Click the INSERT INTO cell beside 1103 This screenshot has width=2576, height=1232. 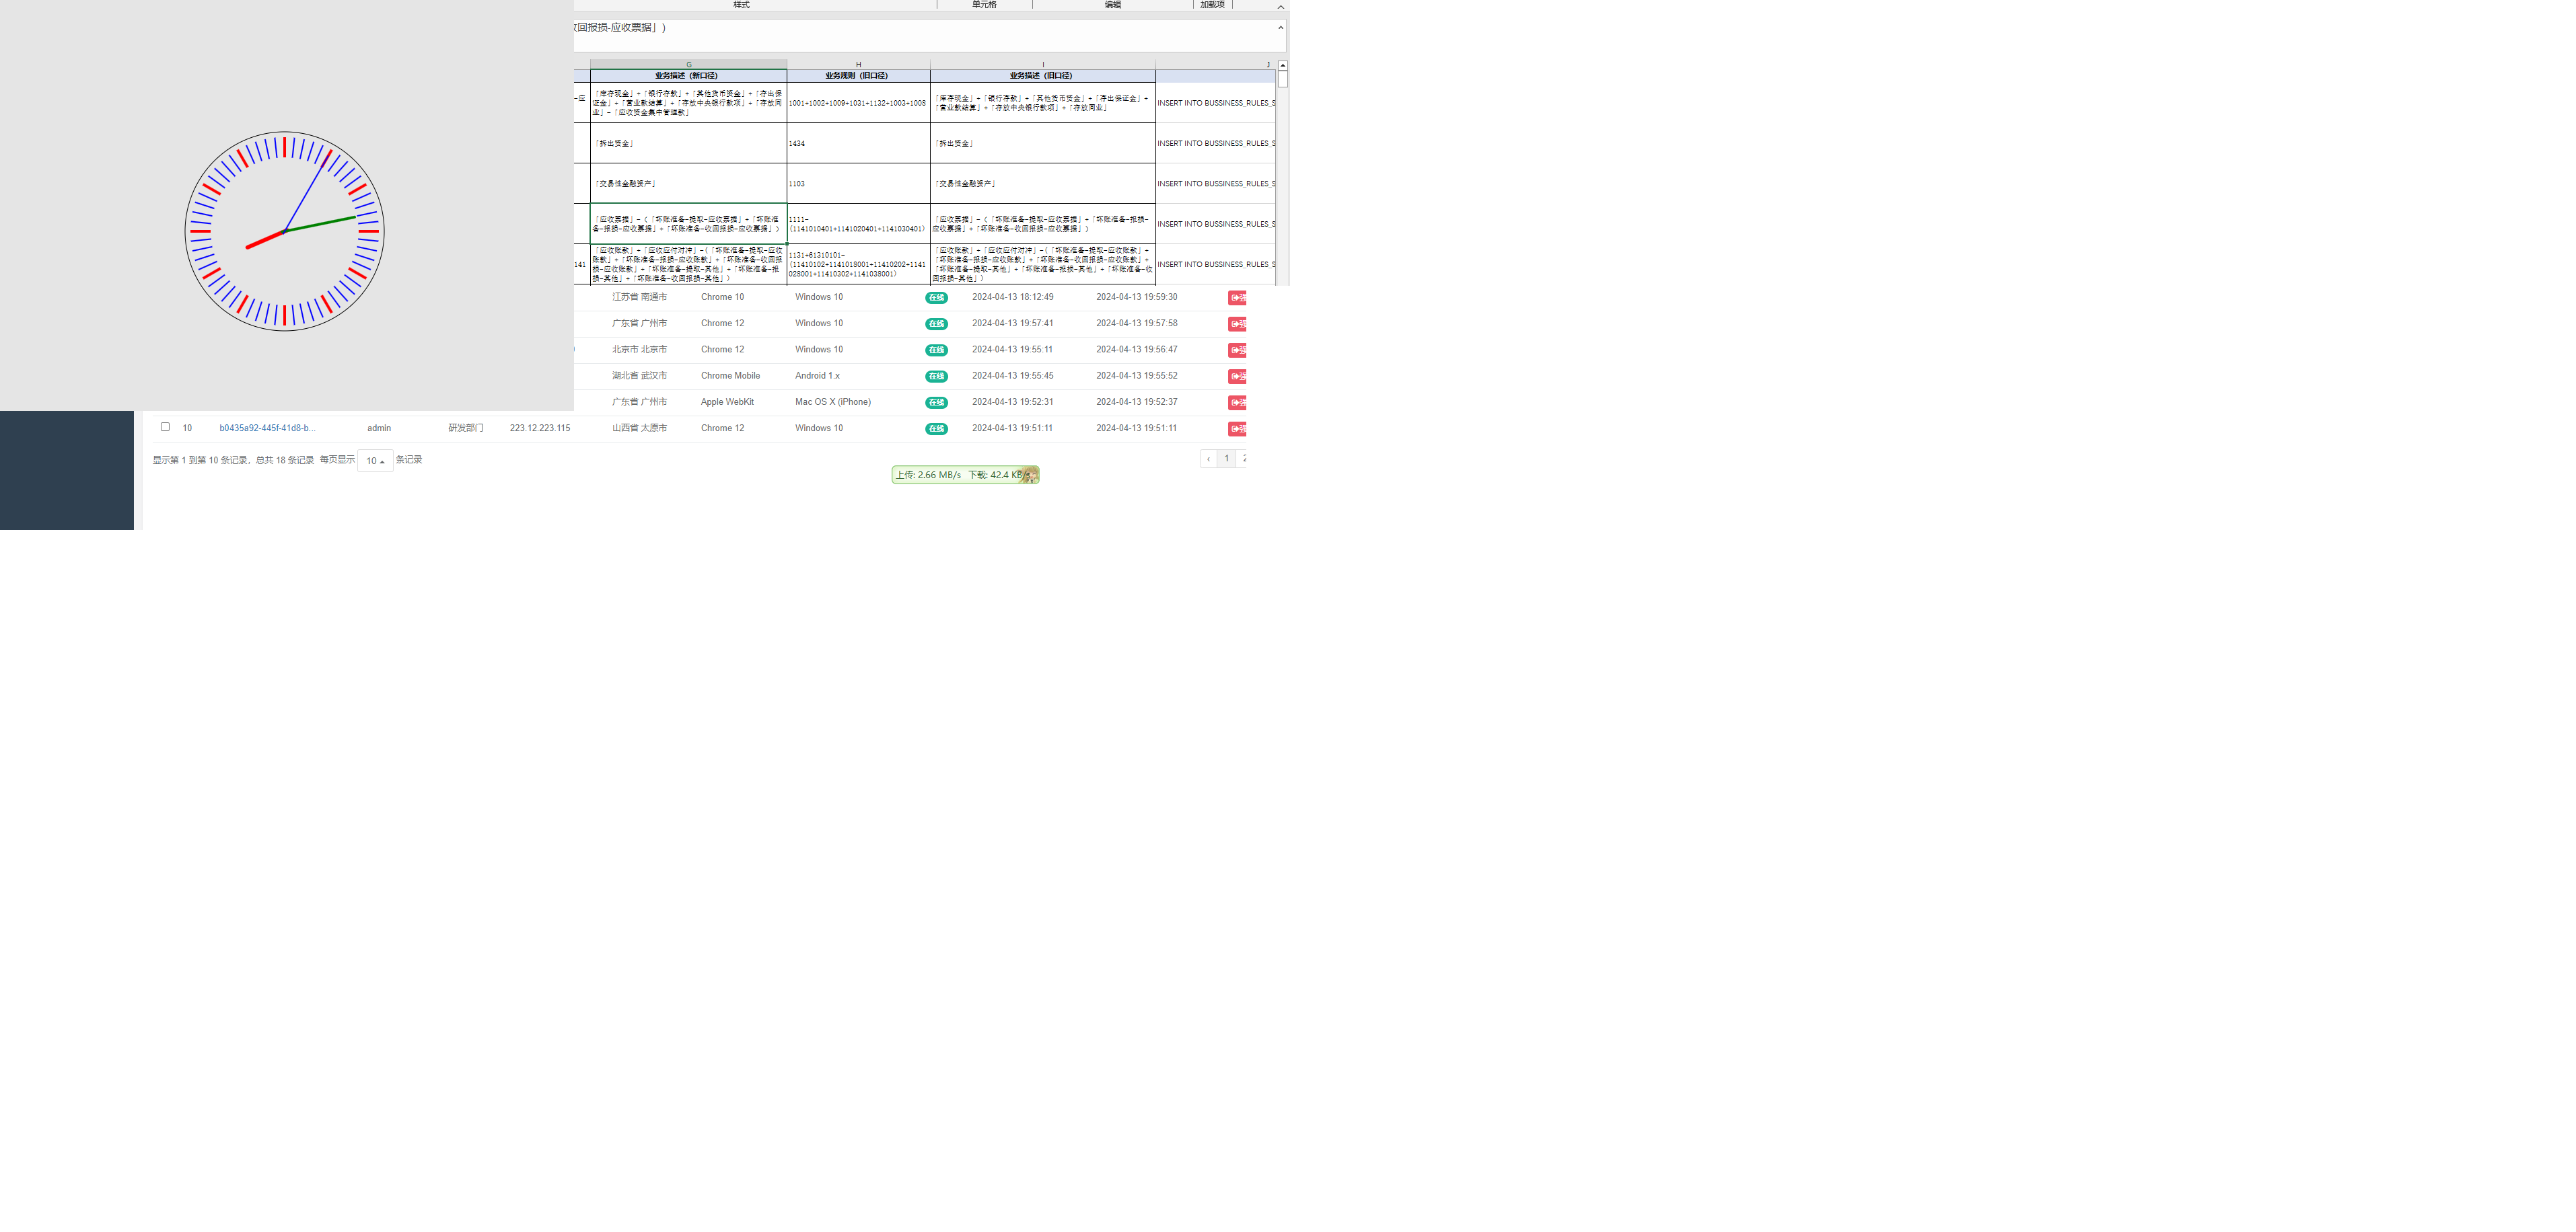[x=1216, y=184]
